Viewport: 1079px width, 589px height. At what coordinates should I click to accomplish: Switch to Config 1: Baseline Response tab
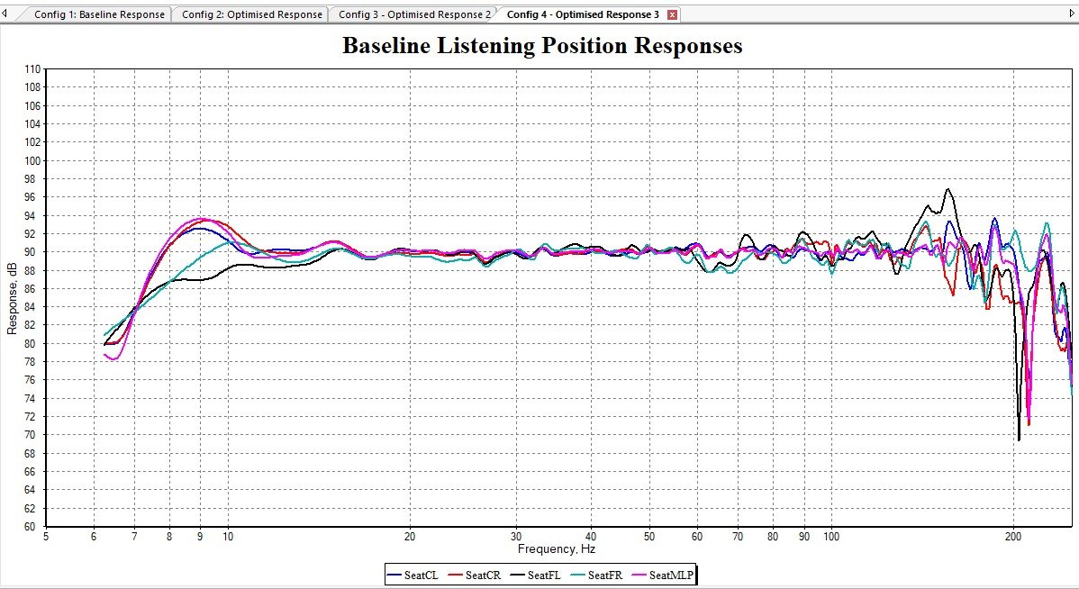click(99, 14)
